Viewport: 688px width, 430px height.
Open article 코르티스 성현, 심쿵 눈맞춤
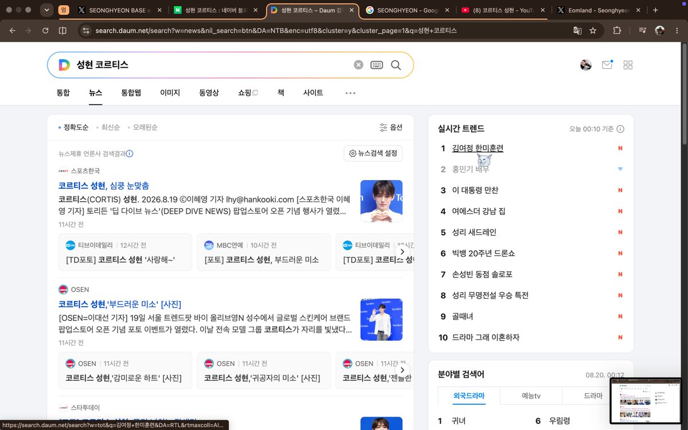[104, 186]
